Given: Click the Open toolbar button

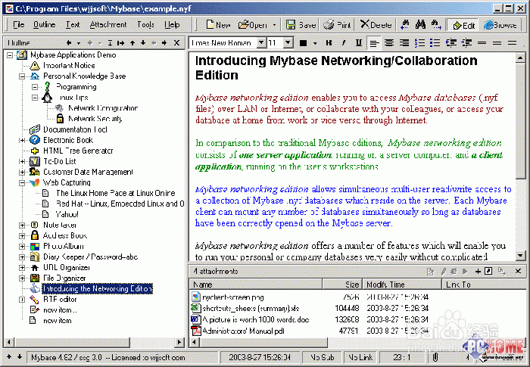Looking at the screenshot, I should 252,25.
